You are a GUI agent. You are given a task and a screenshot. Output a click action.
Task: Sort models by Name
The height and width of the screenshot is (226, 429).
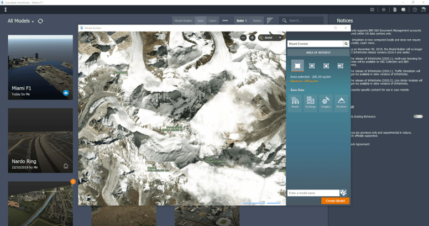click(257, 20)
